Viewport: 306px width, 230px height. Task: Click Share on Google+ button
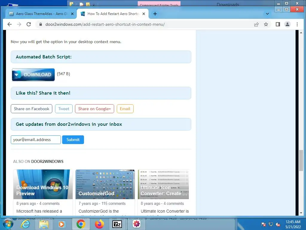tap(94, 109)
